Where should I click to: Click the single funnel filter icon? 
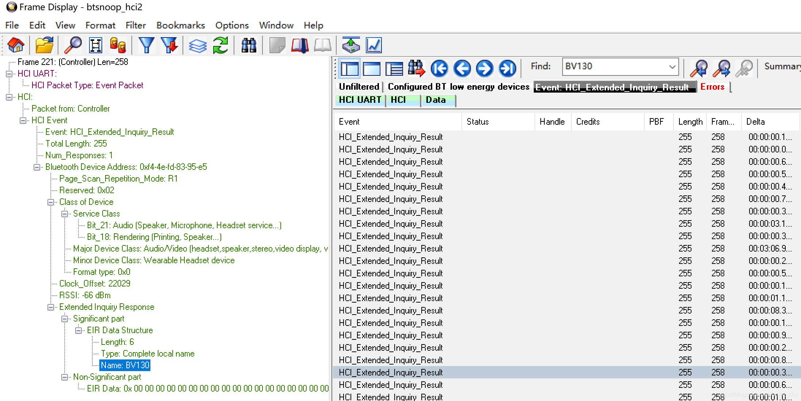146,45
